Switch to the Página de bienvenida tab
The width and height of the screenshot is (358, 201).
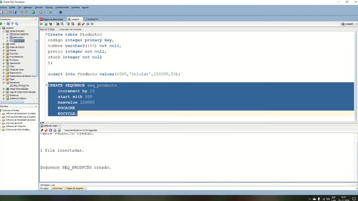pyautogui.click(x=53, y=20)
